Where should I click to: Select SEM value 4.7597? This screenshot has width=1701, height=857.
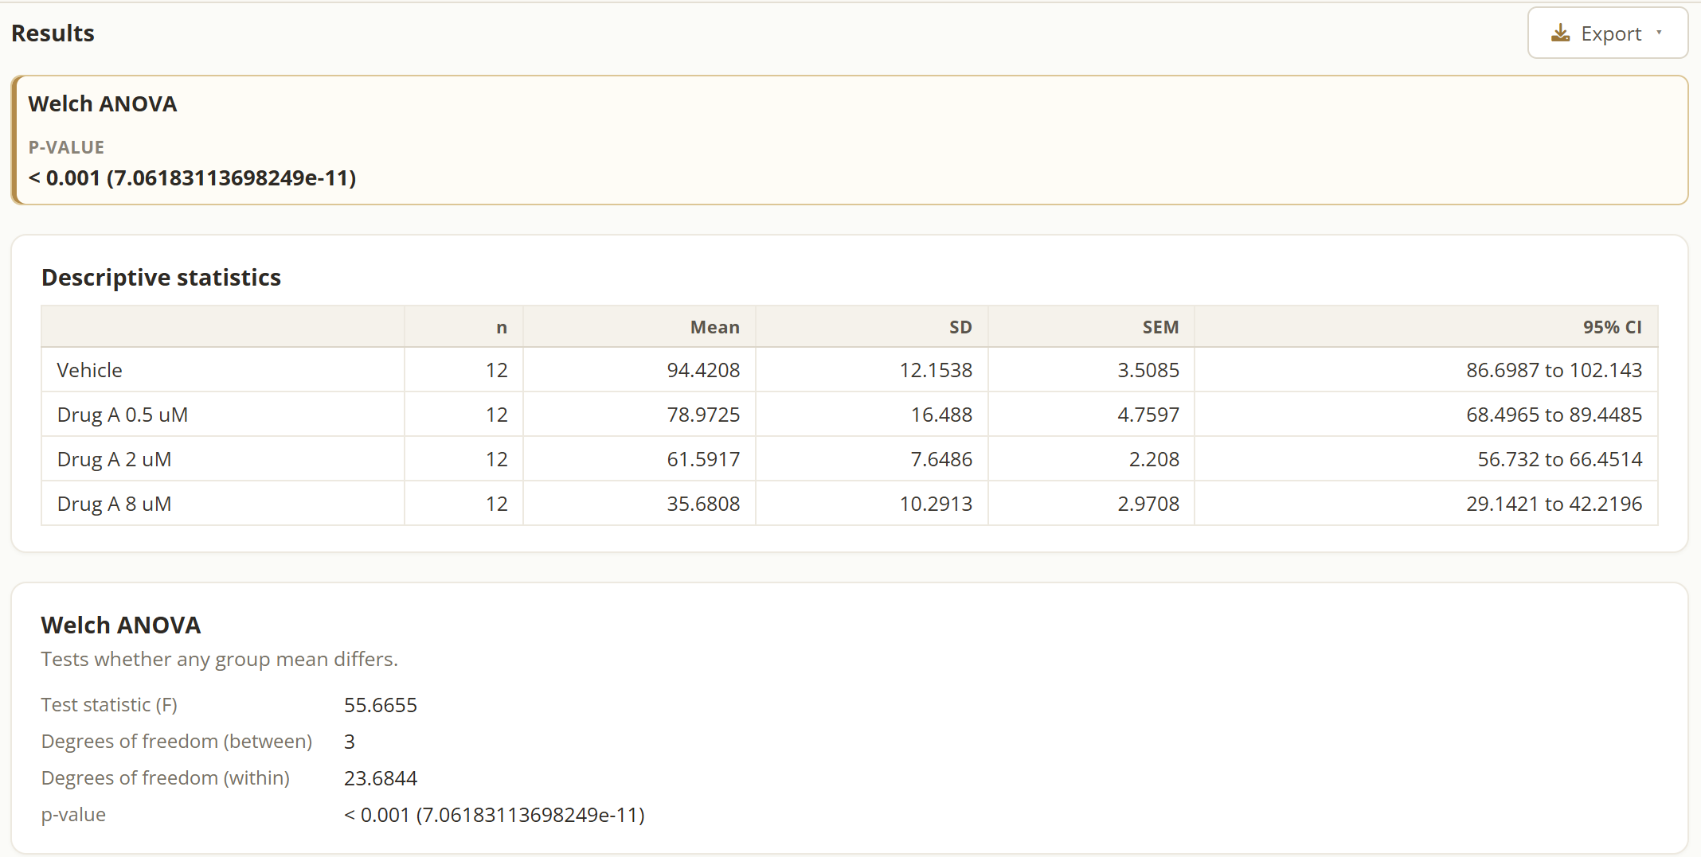tap(1148, 415)
